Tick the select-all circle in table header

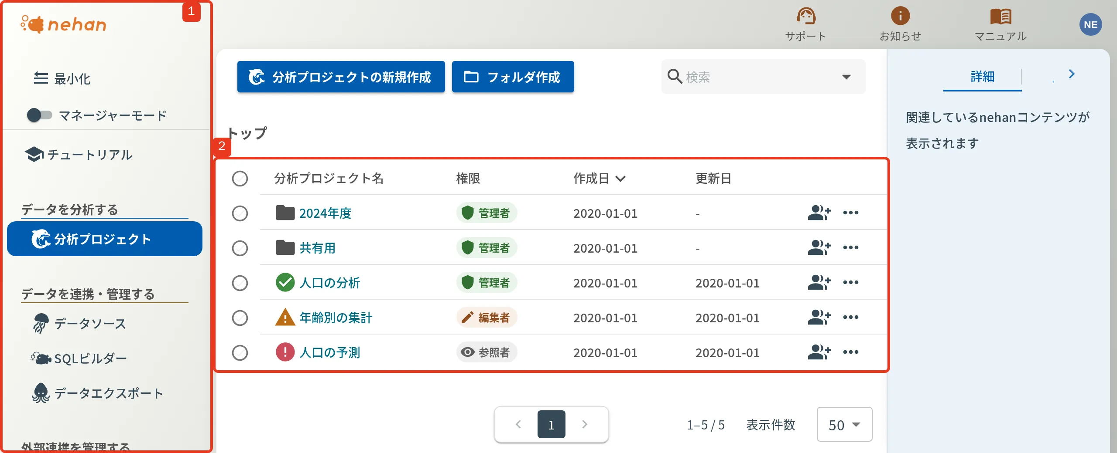(240, 179)
